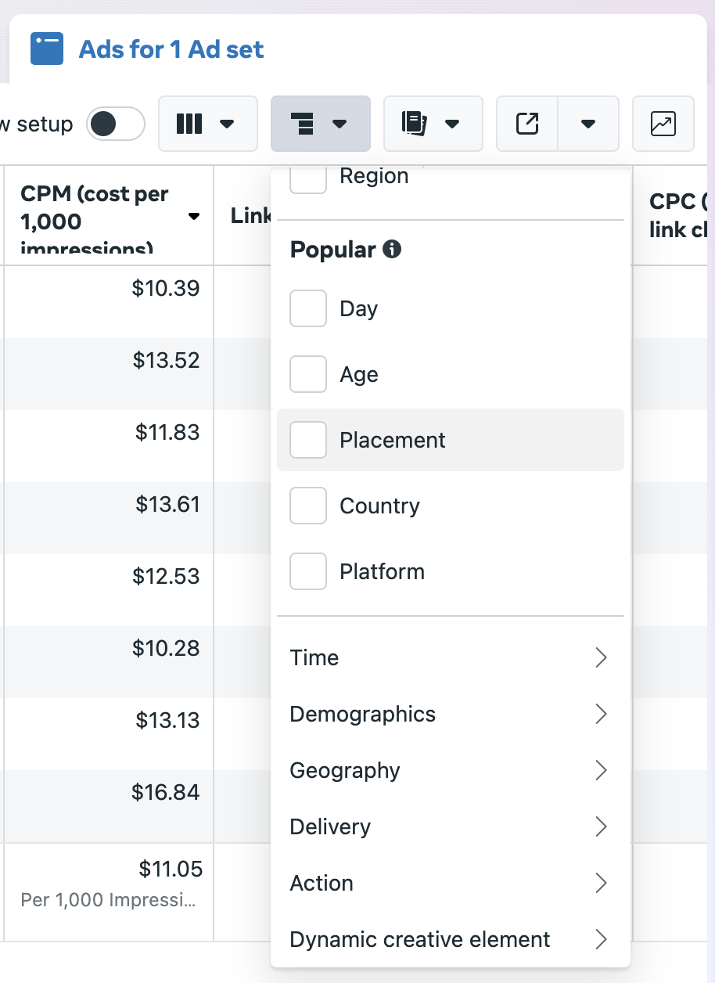The height and width of the screenshot is (983, 715).
Task: Sort by CPM column arrow
Action: 194,217
